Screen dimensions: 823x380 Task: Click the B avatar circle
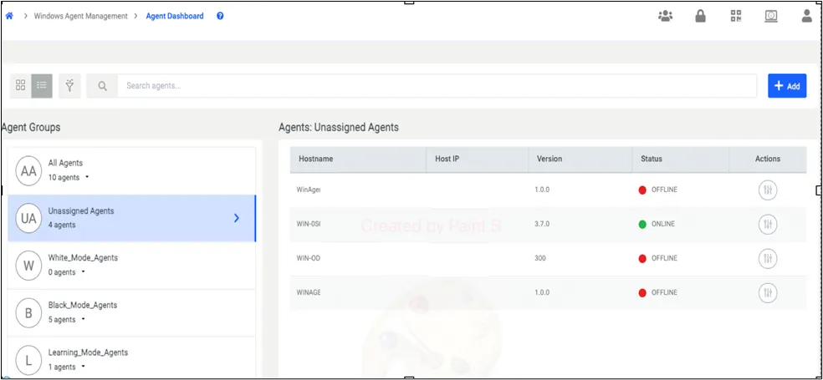pos(29,312)
